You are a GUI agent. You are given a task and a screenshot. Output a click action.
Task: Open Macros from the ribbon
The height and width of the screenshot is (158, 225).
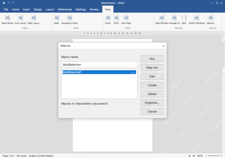coord(210,20)
